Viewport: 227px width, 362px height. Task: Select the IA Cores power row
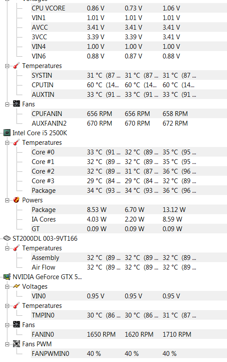(x=129, y=219)
